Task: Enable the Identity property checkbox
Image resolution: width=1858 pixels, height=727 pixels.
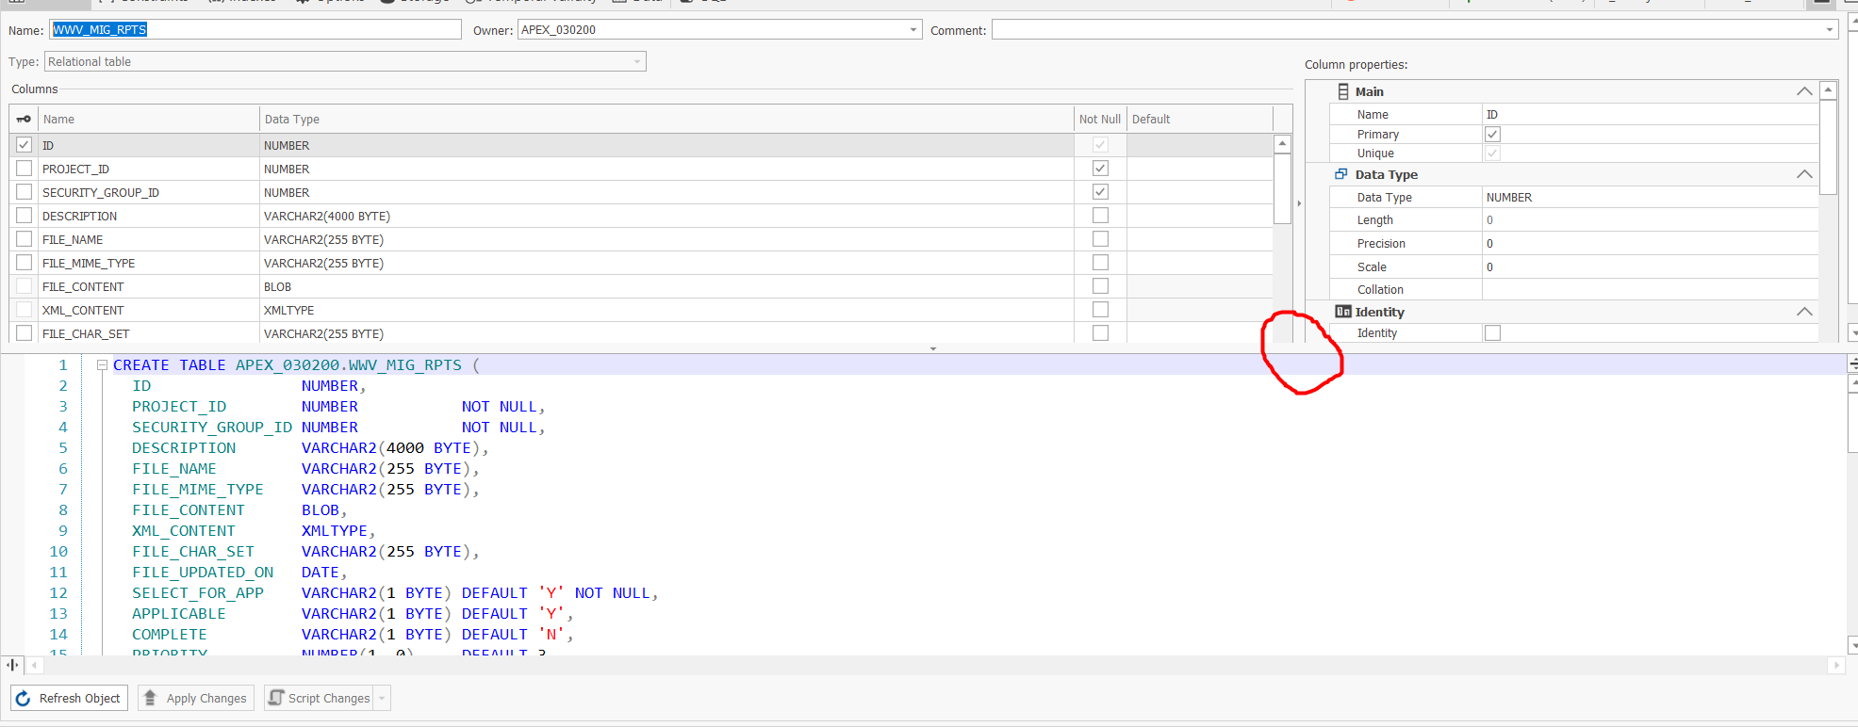Action: 1492,333
